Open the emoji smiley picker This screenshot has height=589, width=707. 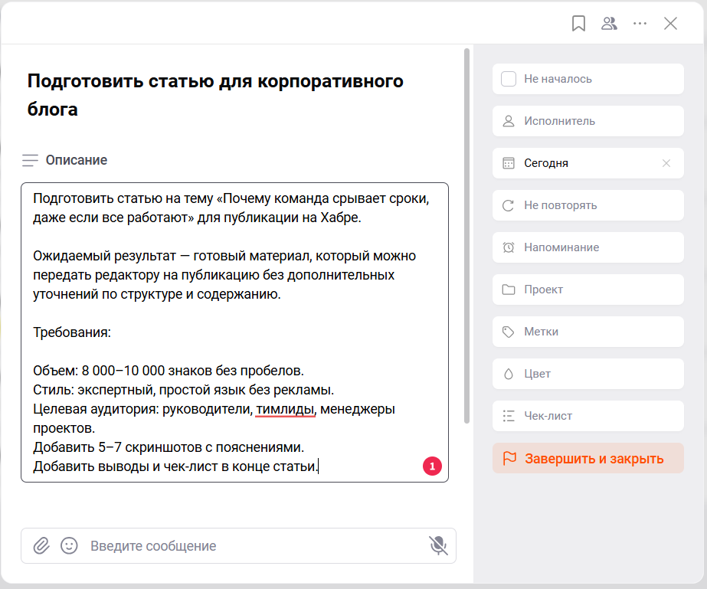pos(69,545)
